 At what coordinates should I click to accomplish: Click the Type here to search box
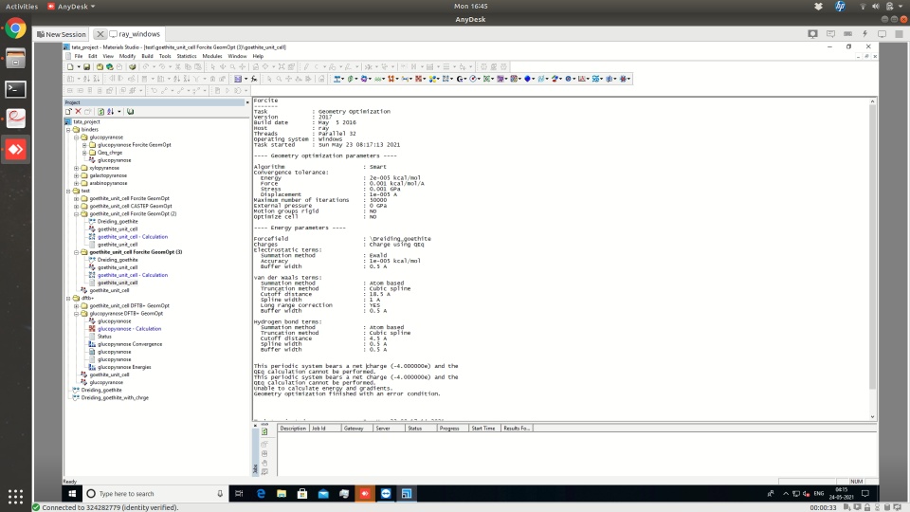tap(155, 493)
